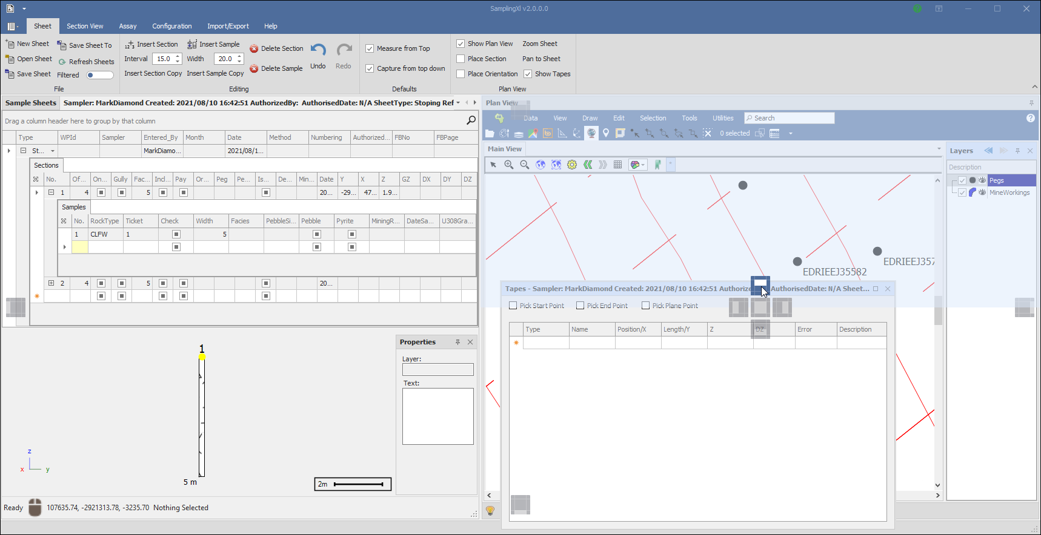Click the search magnifier in Sample Sheets

point(471,120)
